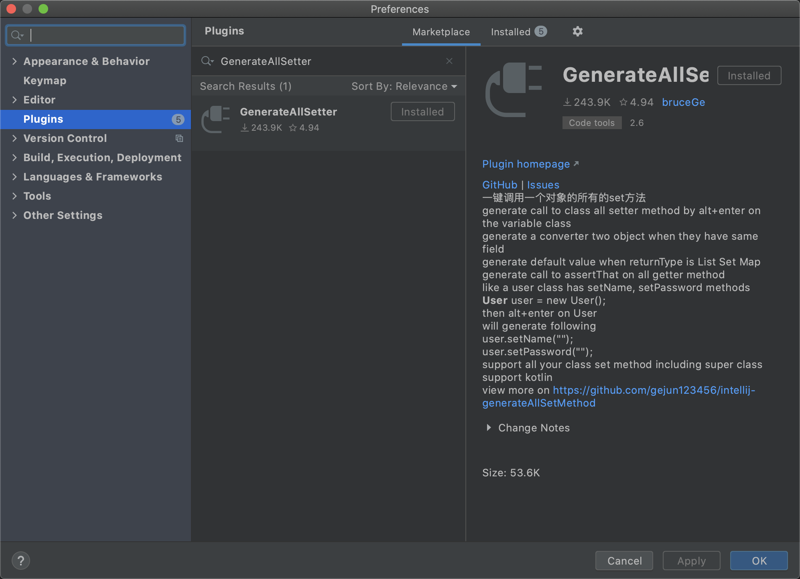
Task: Expand the Other Settings node
Action: coord(14,215)
